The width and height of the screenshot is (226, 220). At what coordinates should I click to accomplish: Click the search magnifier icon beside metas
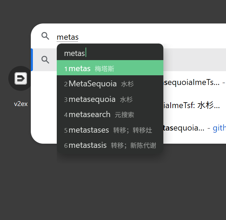point(45,36)
